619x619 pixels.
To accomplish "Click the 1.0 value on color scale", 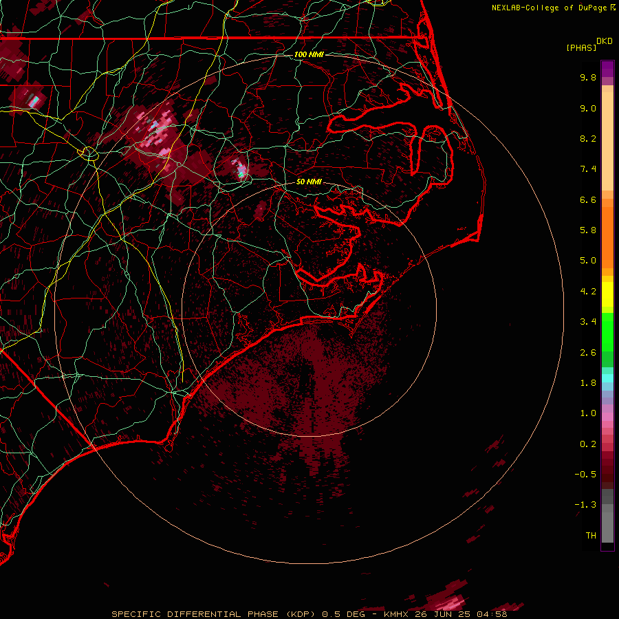I will pyautogui.click(x=588, y=413).
